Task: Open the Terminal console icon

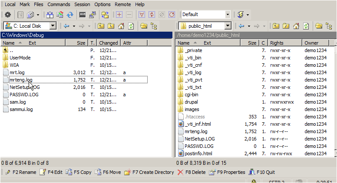Action: pyautogui.click(x=83, y=15)
